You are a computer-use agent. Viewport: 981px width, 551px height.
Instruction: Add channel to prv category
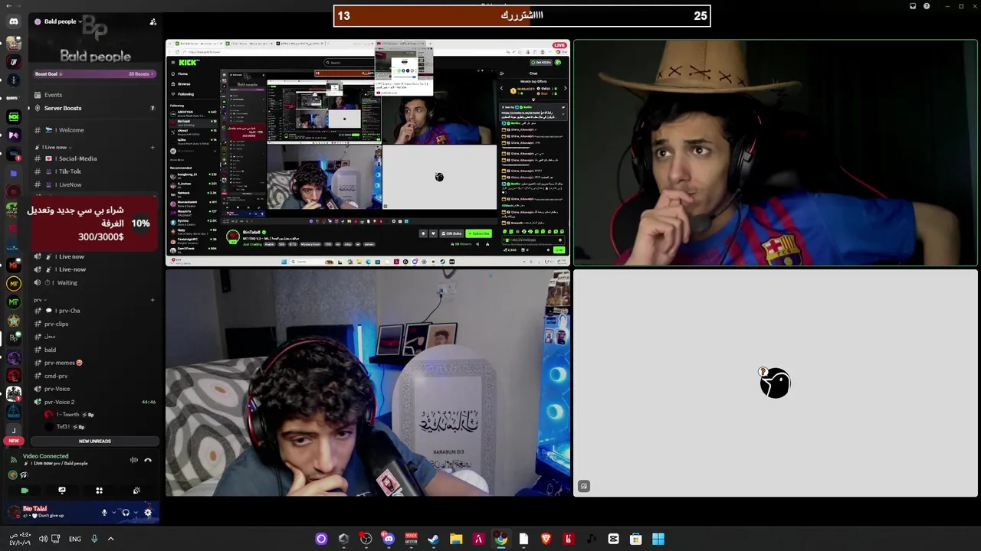[153, 300]
